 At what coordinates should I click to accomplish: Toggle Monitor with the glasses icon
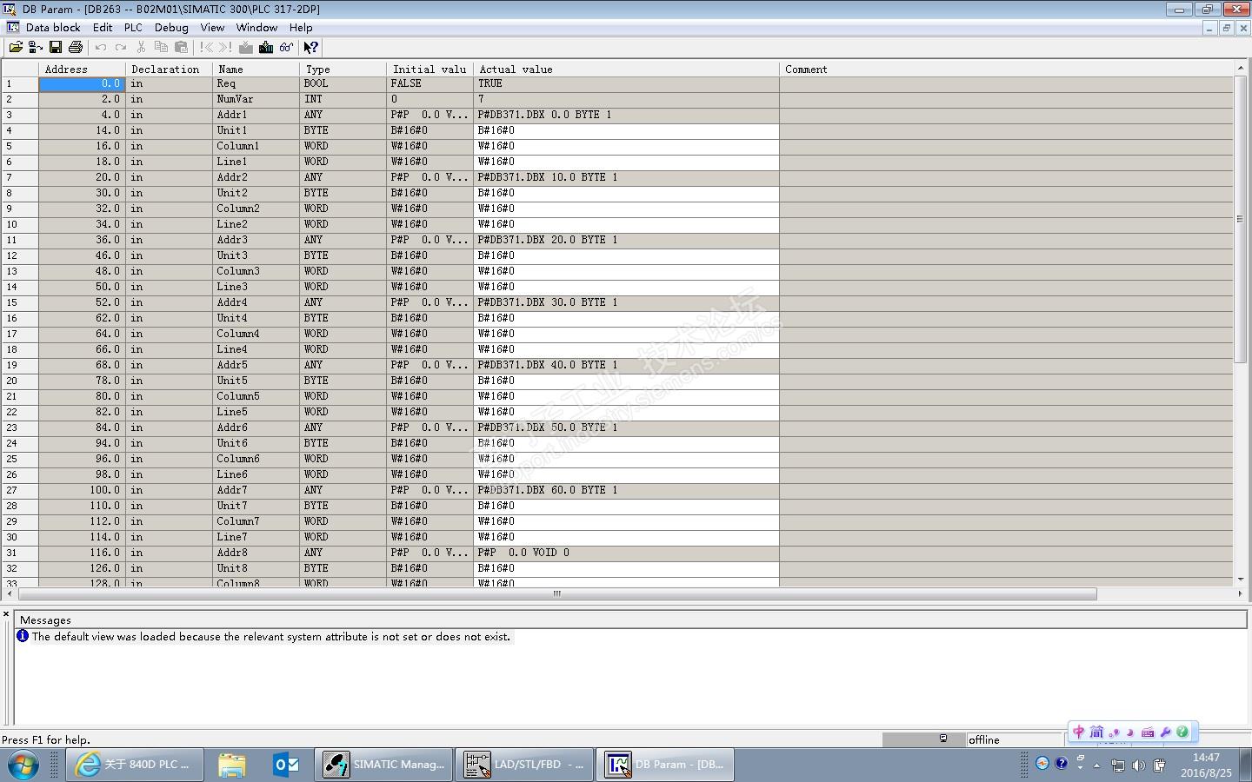pyautogui.click(x=286, y=48)
